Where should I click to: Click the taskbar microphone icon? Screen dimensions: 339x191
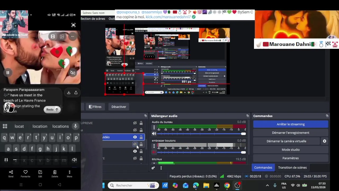pyautogui.click(x=275, y=185)
